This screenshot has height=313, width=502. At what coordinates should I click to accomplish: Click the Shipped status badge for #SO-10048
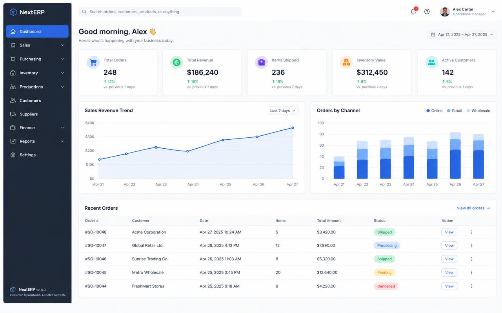tap(384, 232)
